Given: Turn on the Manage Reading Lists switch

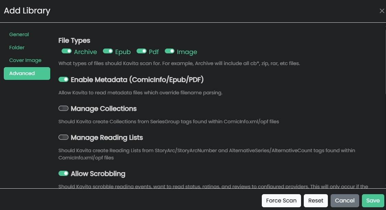Looking at the screenshot, I should pyautogui.click(x=63, y=137).
